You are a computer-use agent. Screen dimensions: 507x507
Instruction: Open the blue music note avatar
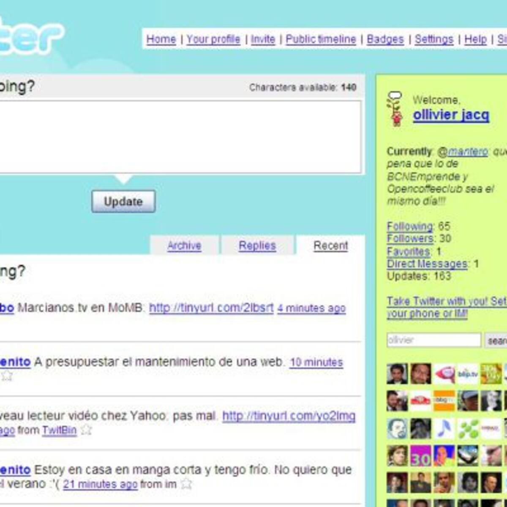pyautogui.click(x=444, y=428)
